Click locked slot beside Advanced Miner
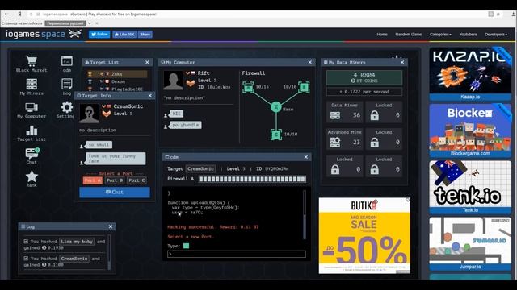Viewport: 517px width, 290px height. click(x=384, y=139)
